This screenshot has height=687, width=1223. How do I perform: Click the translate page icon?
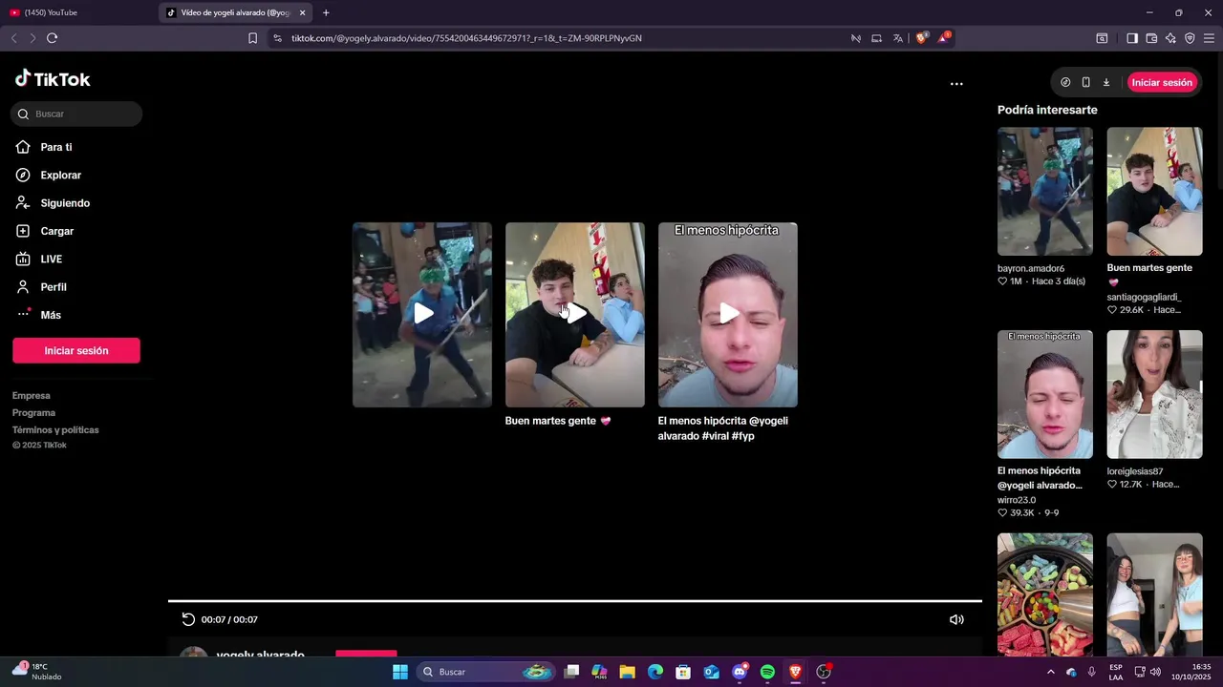point(897,38)
